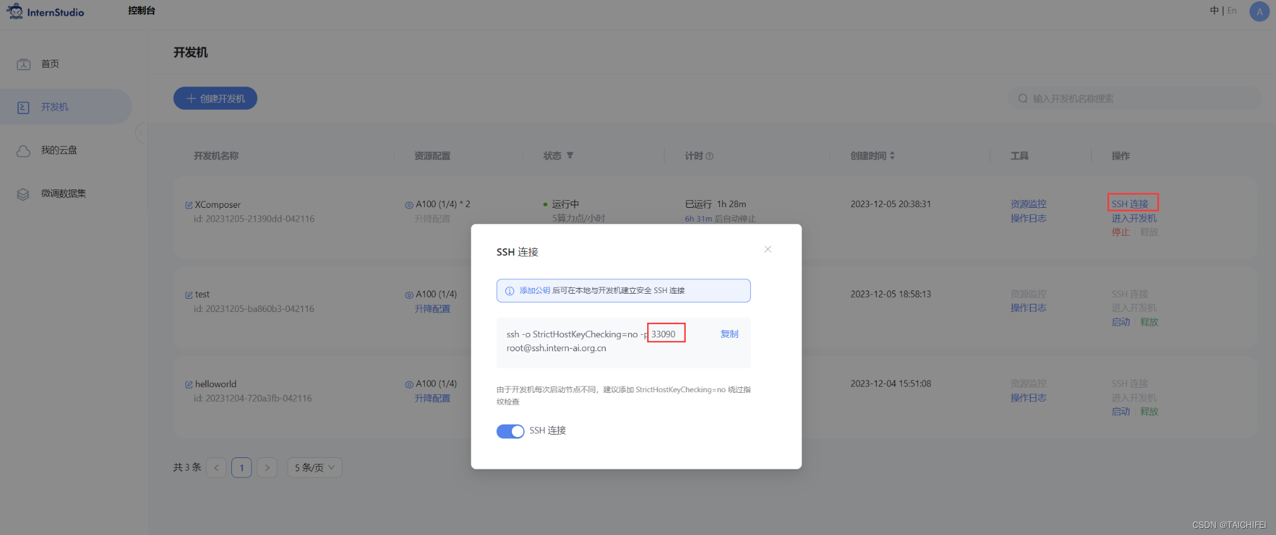
Task: Open the 状态 column filter
Action: [570, 155]
